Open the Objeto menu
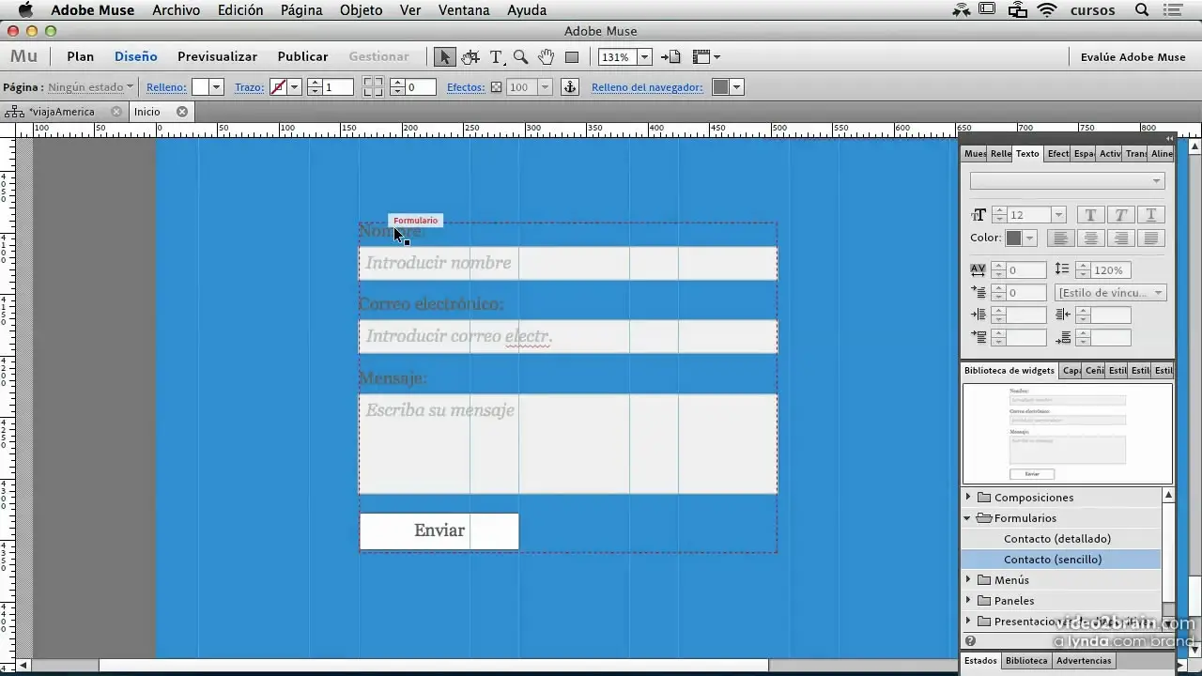 click(361, 10)
